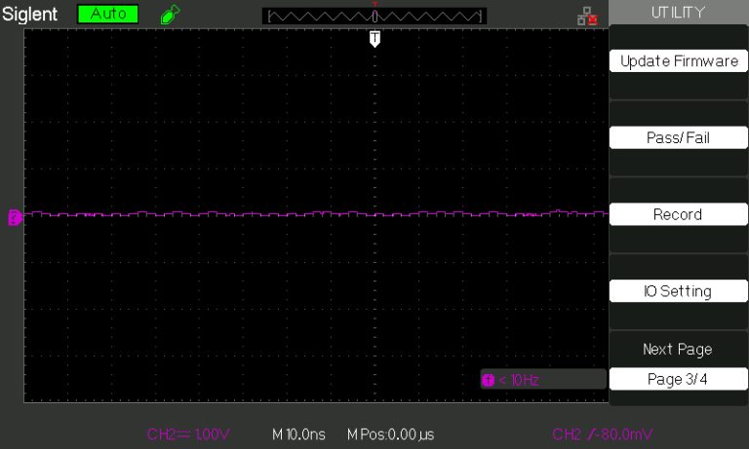Click the CH2 ground level marker
This screenshot has width=749, height=449.
click(15, 216)
